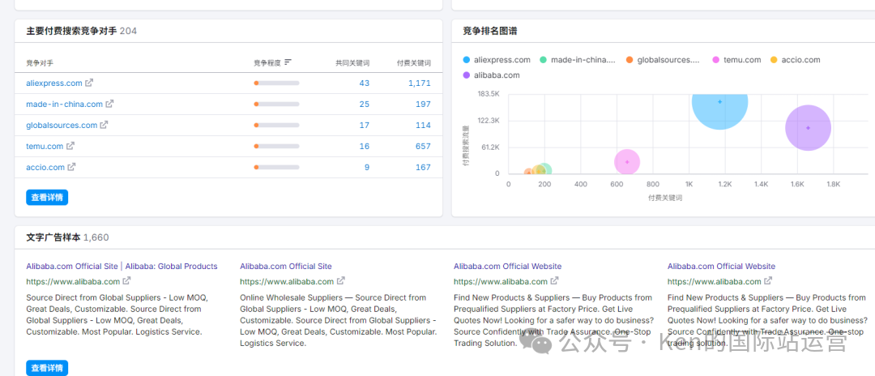The image size is (875, 376).
Task: Open ad title 'Alibaba.com Official Site | Alibaba: Global Products'
Action: [x=122, y=266]
